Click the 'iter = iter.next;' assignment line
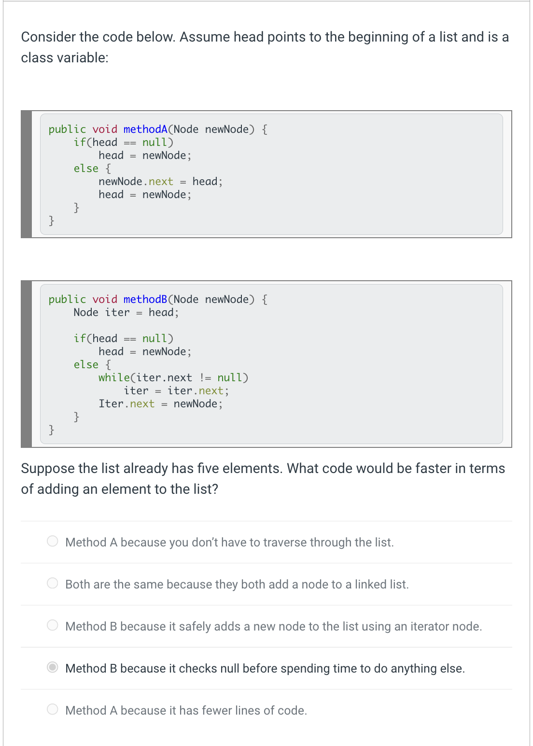Viewport: 533px width, 746px height. point(176,390)
